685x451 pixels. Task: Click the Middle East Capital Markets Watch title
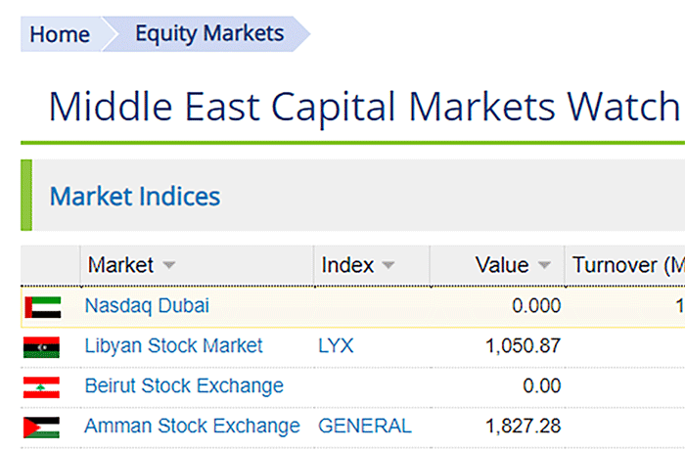(364, 107)
